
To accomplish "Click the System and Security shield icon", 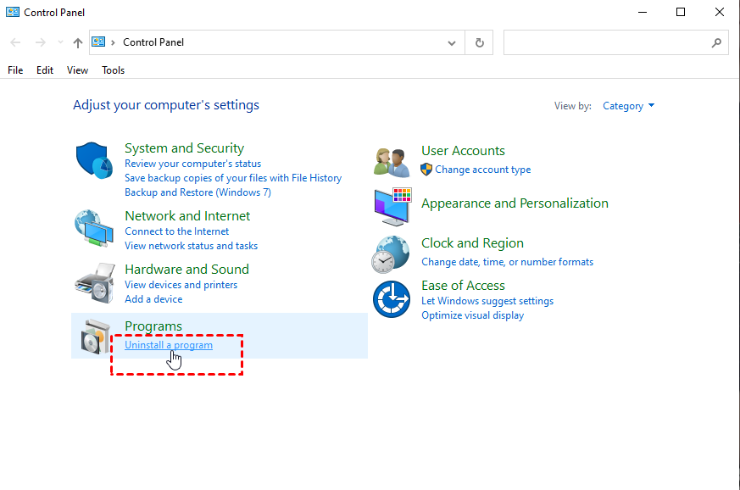I will (94, 161).
